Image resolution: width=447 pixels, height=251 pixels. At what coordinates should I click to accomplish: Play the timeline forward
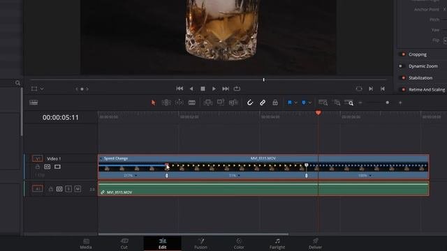pos(214,89)
